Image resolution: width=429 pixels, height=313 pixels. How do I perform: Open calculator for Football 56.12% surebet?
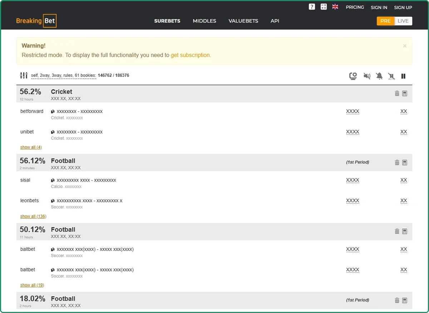[x=405, y=162]
